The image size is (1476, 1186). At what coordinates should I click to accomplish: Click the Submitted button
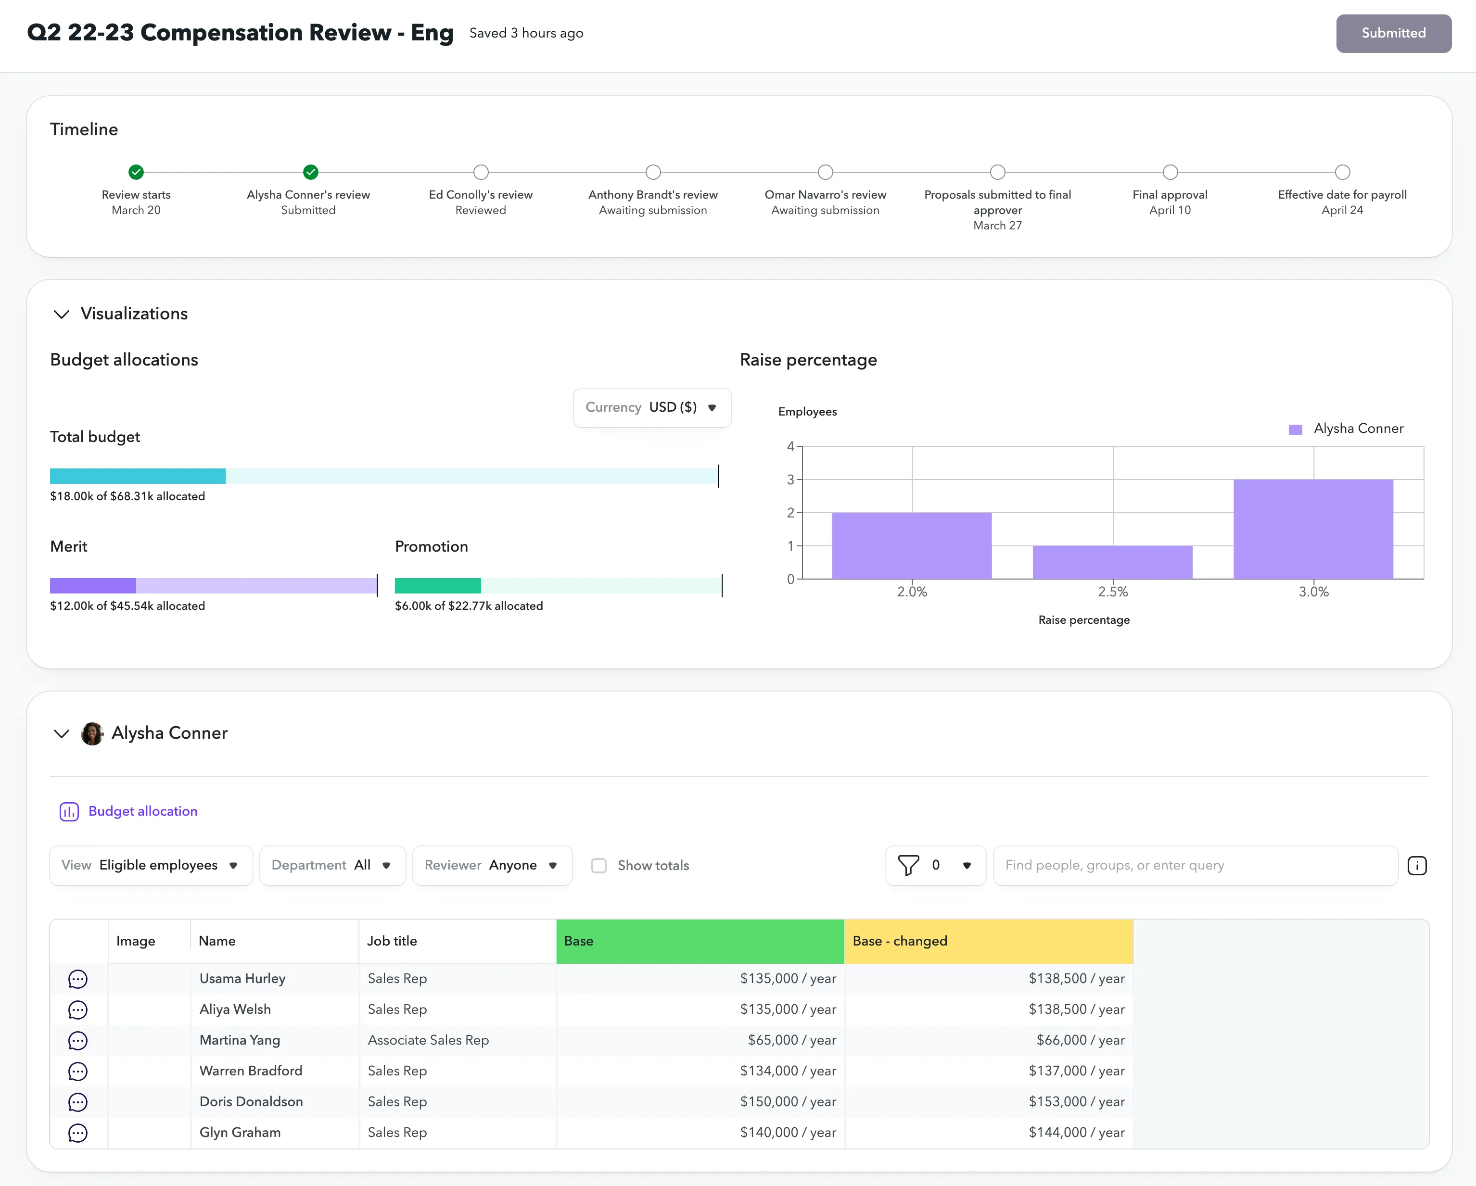coord(1393,34)
